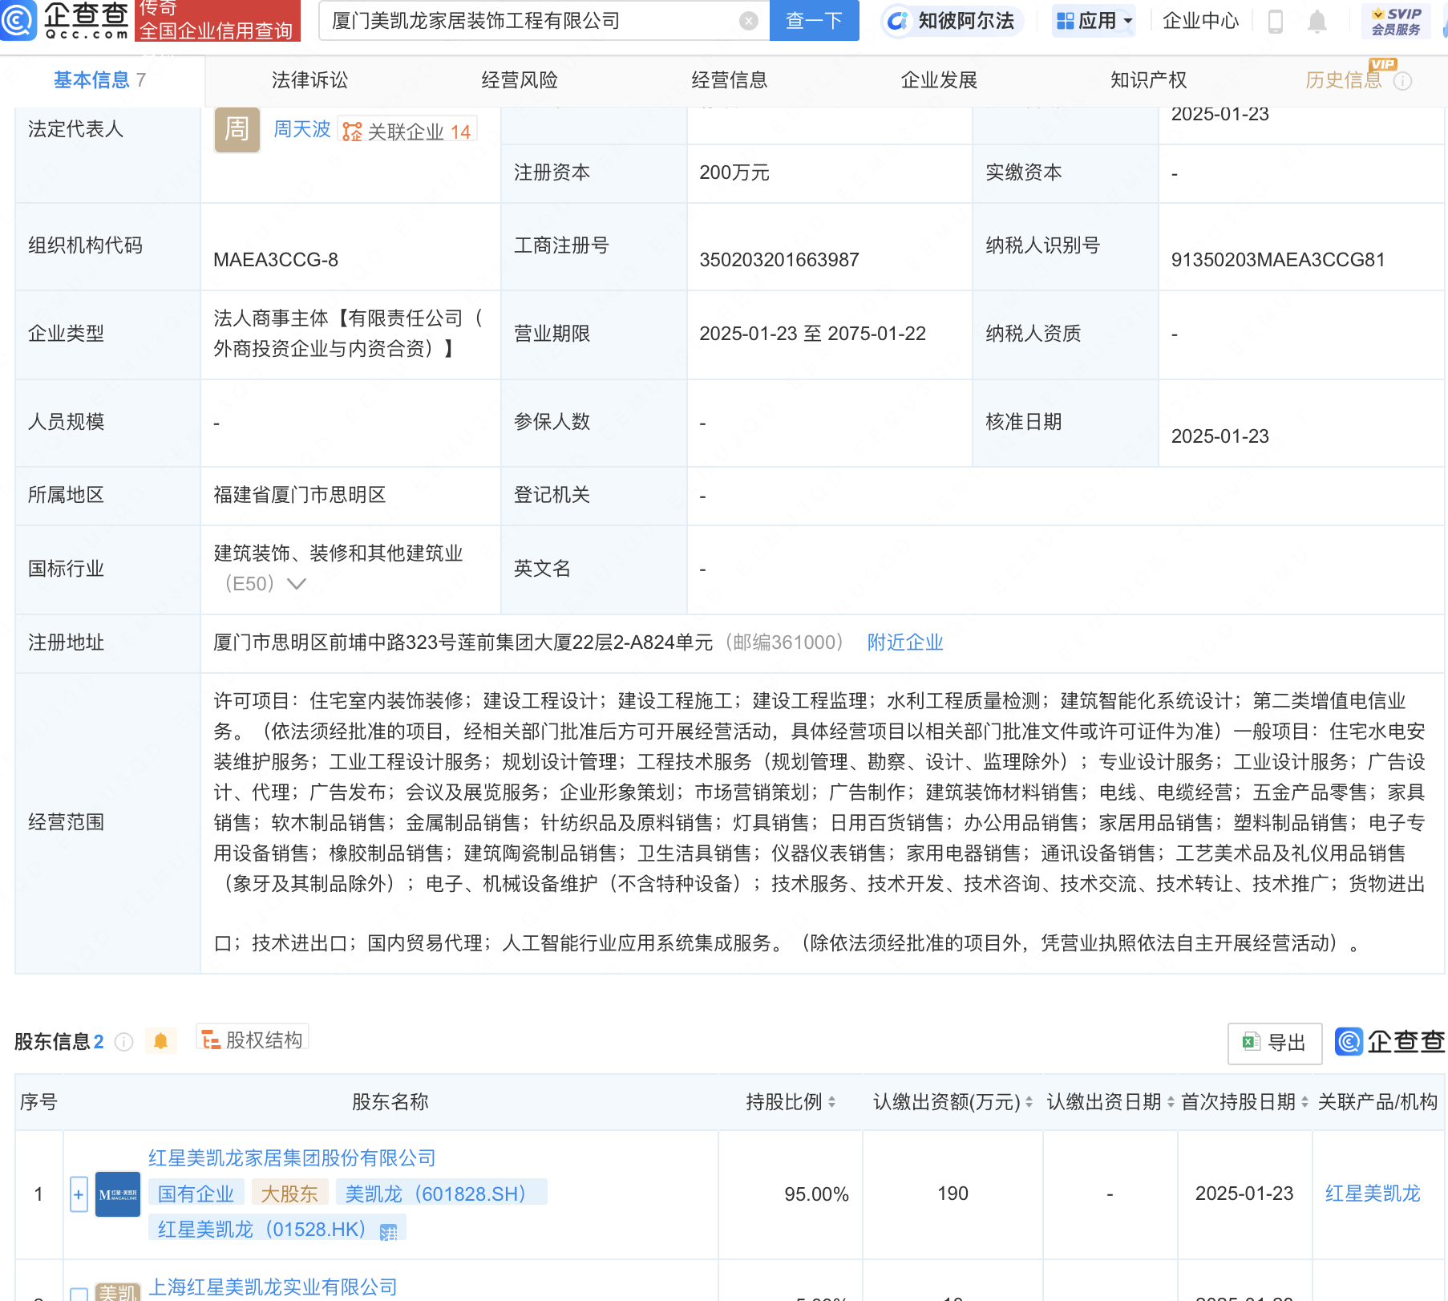Expand shareholder 红星美凯龙家居集团股份有限公司 with the plus button
This screenshot has height=1301, width=1448.
pos(78,1194)
